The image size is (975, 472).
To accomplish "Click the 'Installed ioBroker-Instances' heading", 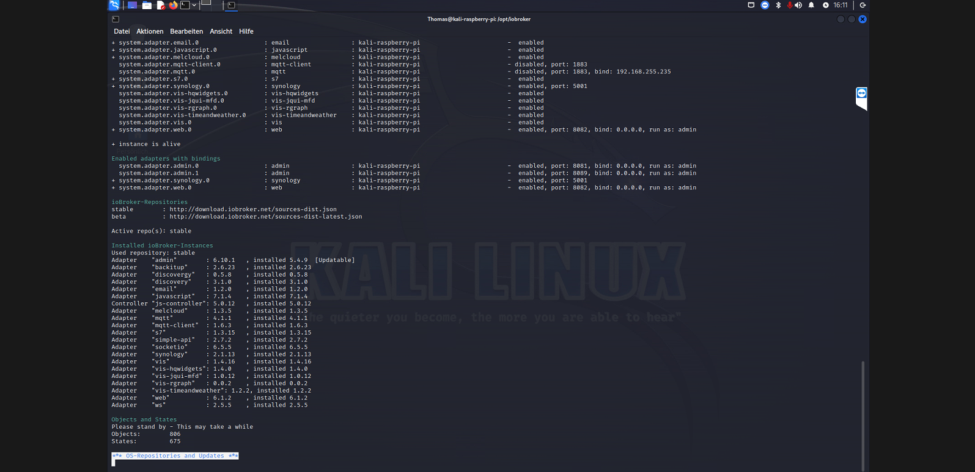I will (x=162, y=245).
